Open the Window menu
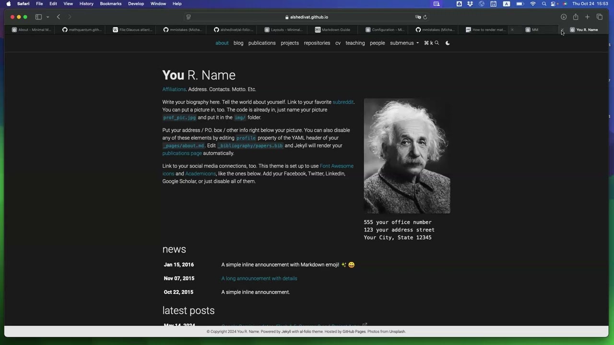The width and height of the screenshot is (614, 345). (x=158, y=3)
